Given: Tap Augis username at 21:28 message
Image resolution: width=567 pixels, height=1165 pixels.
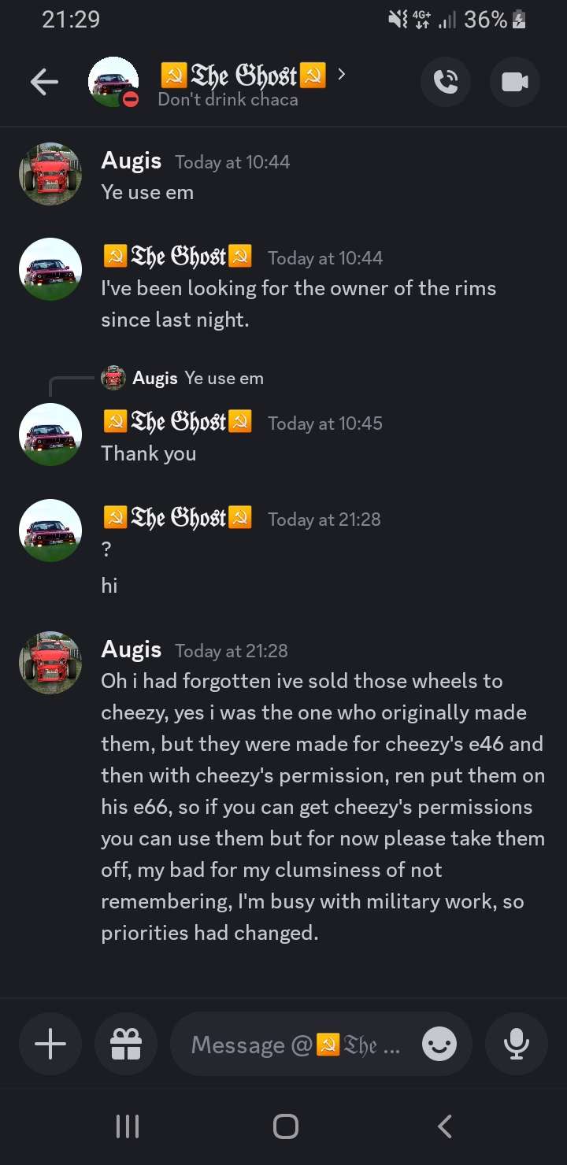Looking at the screenshot, I should 132,649.
